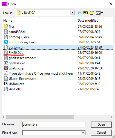The height and width of the screenshot is (138, 115).
Task: Expand the Files of type dropdown
Action: (x=83, y=133)
